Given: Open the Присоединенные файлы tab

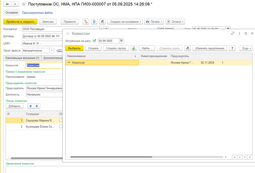Looking at the screenshot, I should coord(37,13).
